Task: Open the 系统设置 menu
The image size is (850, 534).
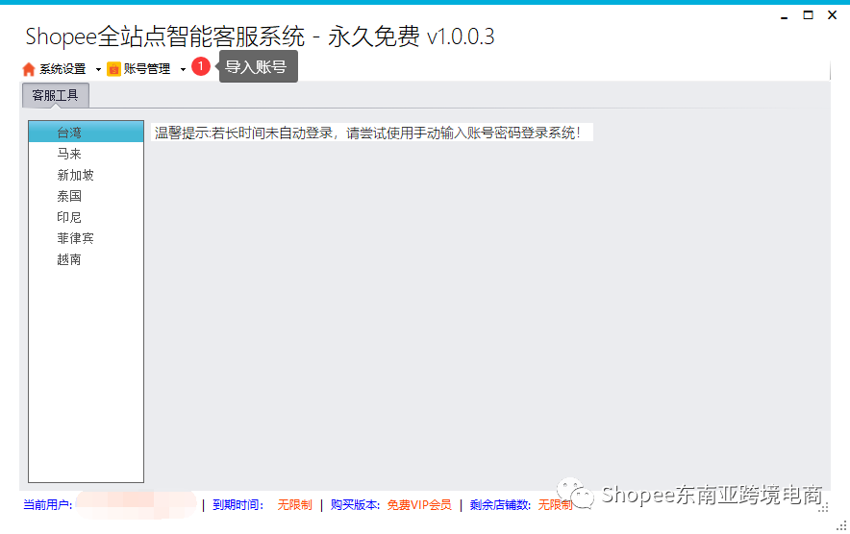Action: pyautogui.click(x=62, y=69)
